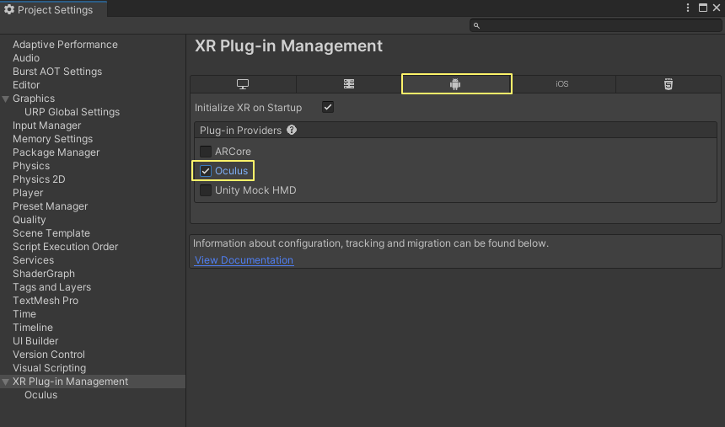Open Version Control settings
Image resolution: width=725 pixels, height=427 pixels.
tap(49, 355)
